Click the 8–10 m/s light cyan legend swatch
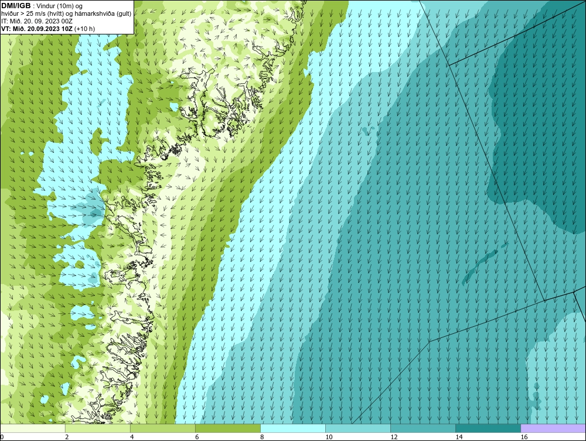This screenshot has height=441, width=586. point(293,428)
